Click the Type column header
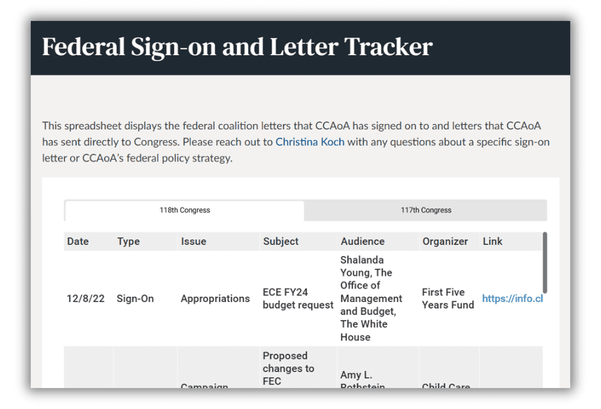 coord(129,242)
